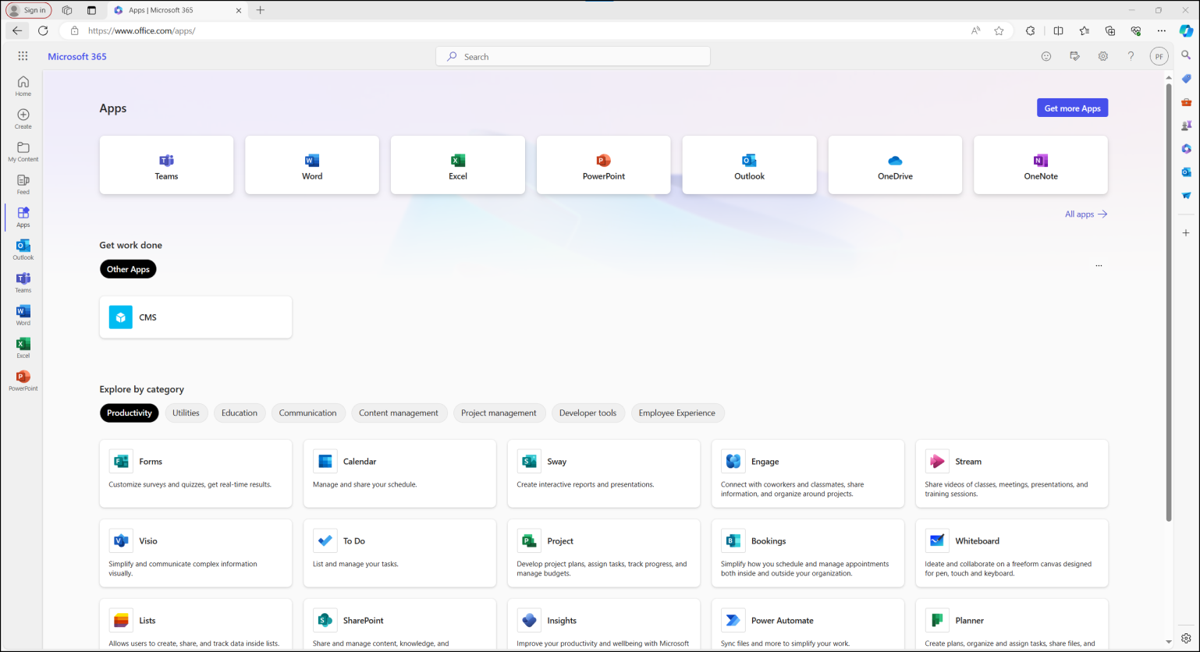
Task: Launch Outlook app tile
Action: pyautogui.click(x=749, y=165)
